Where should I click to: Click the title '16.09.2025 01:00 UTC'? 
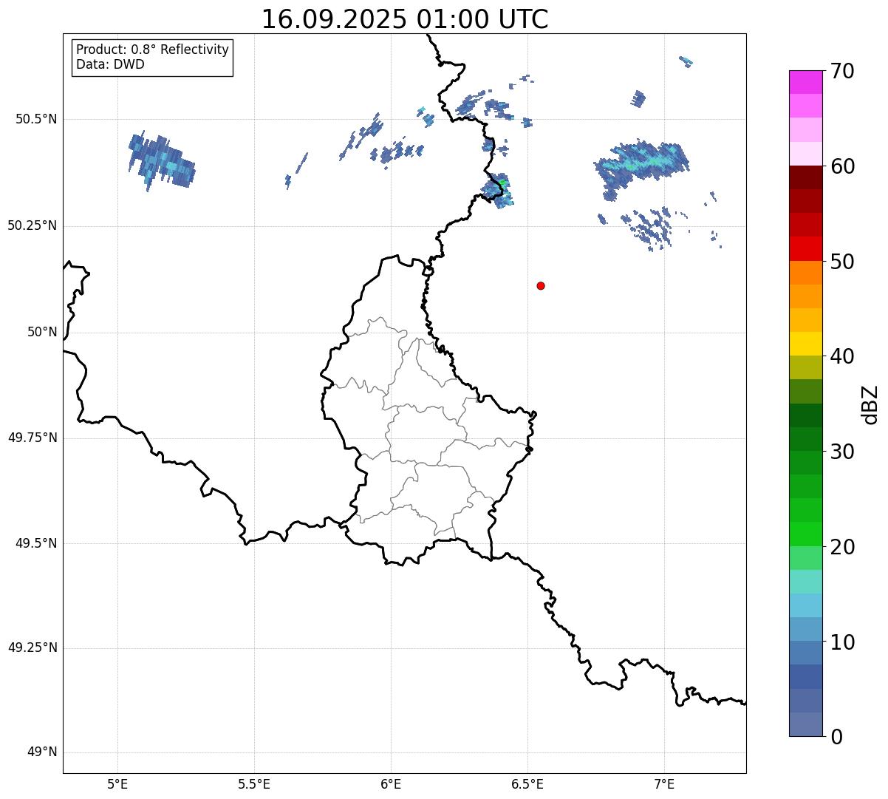(405, 19)
